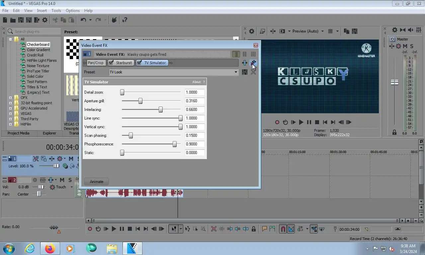Mute the Master bus with M button
Viewport: 425px width, 255px height.
[405, 46]
